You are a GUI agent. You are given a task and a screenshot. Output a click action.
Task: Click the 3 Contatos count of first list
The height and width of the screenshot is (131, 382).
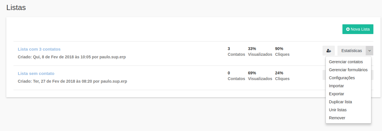tap(236, 51)
